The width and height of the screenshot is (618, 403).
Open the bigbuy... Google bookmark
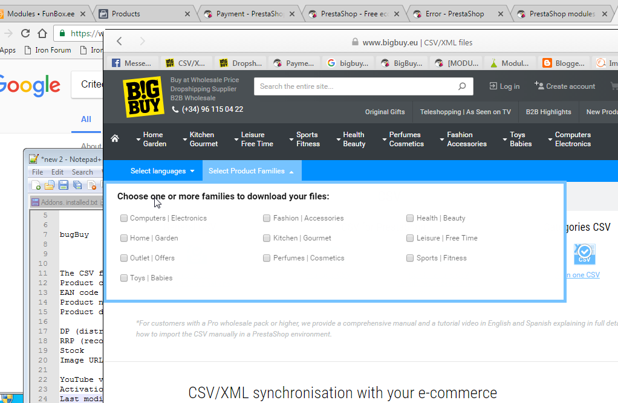click(x=348, y=63)
